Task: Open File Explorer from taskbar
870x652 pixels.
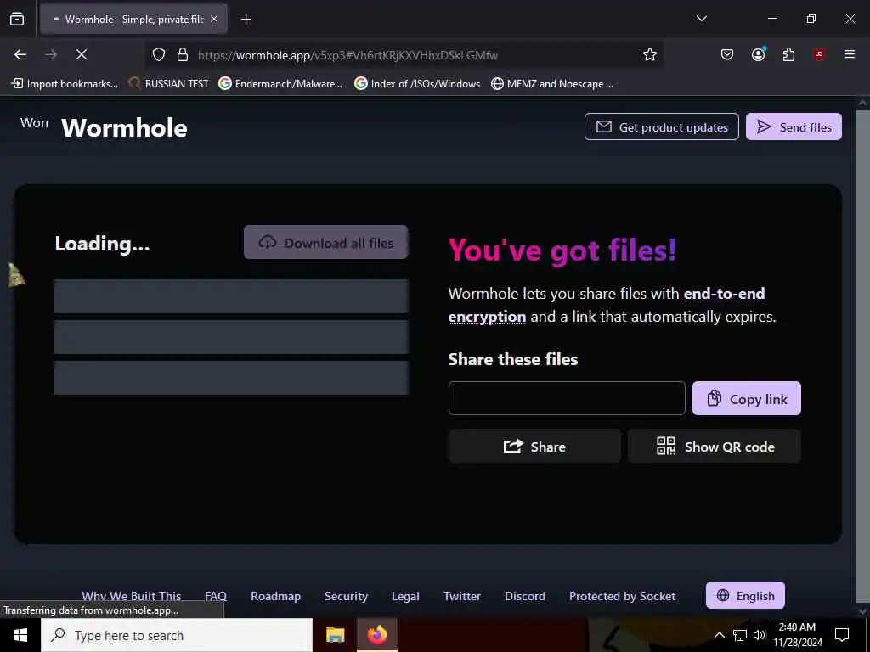Action: pyautogui.click(x=335, y=635)
